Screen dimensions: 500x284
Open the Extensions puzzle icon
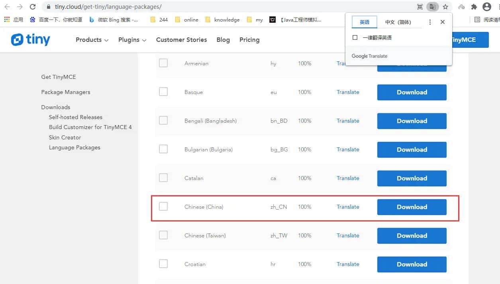(474, 7)
